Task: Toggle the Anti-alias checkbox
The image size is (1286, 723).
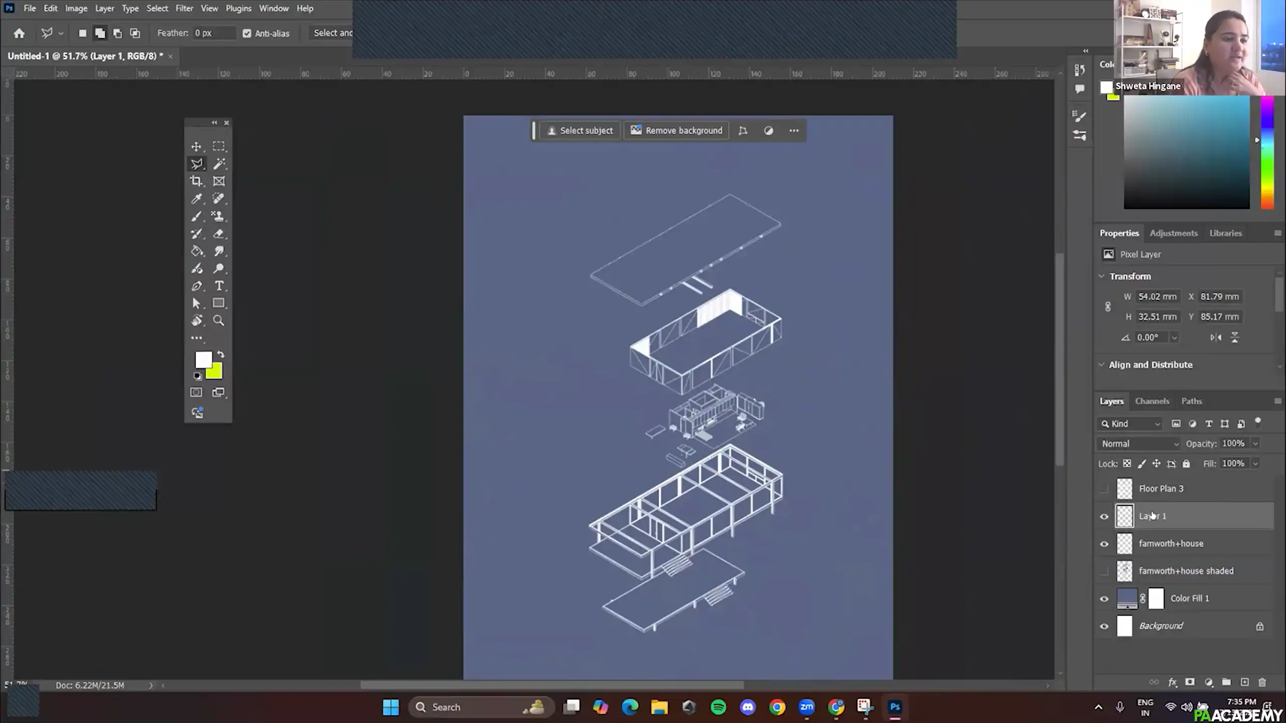Action: (247, 33)
